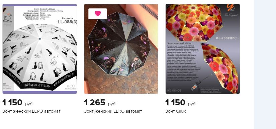Click the CE mark on Gilux image
The width and height of the screenshot is (276, 129).
coord(179,90)
